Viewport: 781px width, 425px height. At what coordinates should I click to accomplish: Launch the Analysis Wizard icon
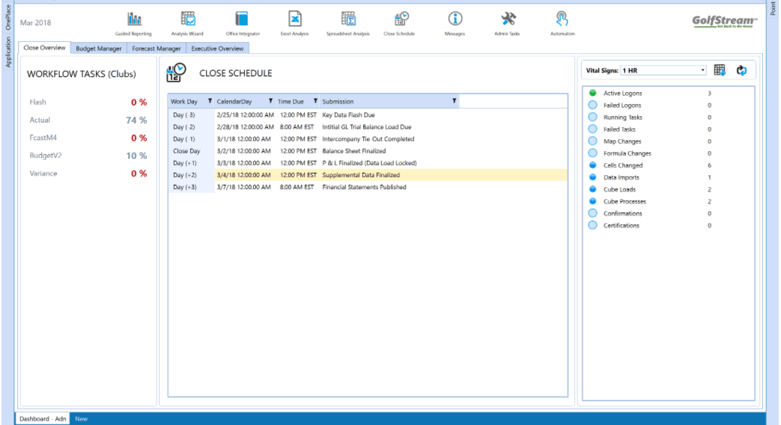[x=188, y=20]
